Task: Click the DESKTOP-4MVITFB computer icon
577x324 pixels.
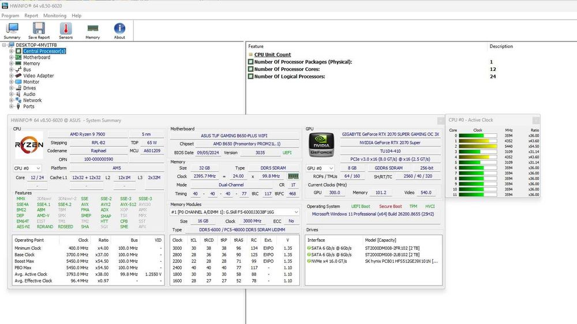Action: pos(12,45)
